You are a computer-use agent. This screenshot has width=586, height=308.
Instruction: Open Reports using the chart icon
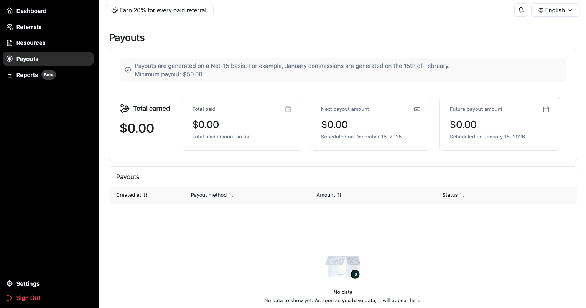[9, 75]
